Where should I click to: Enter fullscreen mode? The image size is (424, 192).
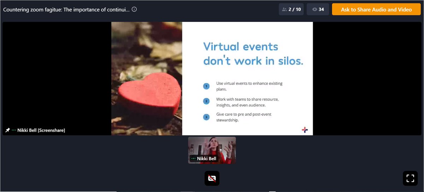coord(410,179)
